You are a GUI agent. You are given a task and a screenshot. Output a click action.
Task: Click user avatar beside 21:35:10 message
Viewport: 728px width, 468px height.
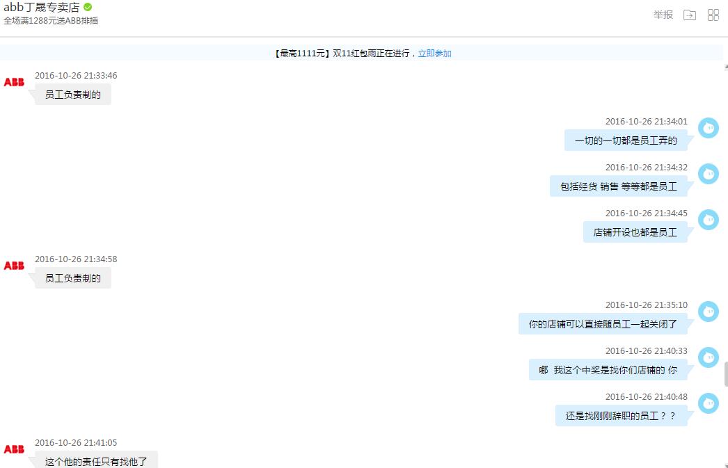(709, 312)
